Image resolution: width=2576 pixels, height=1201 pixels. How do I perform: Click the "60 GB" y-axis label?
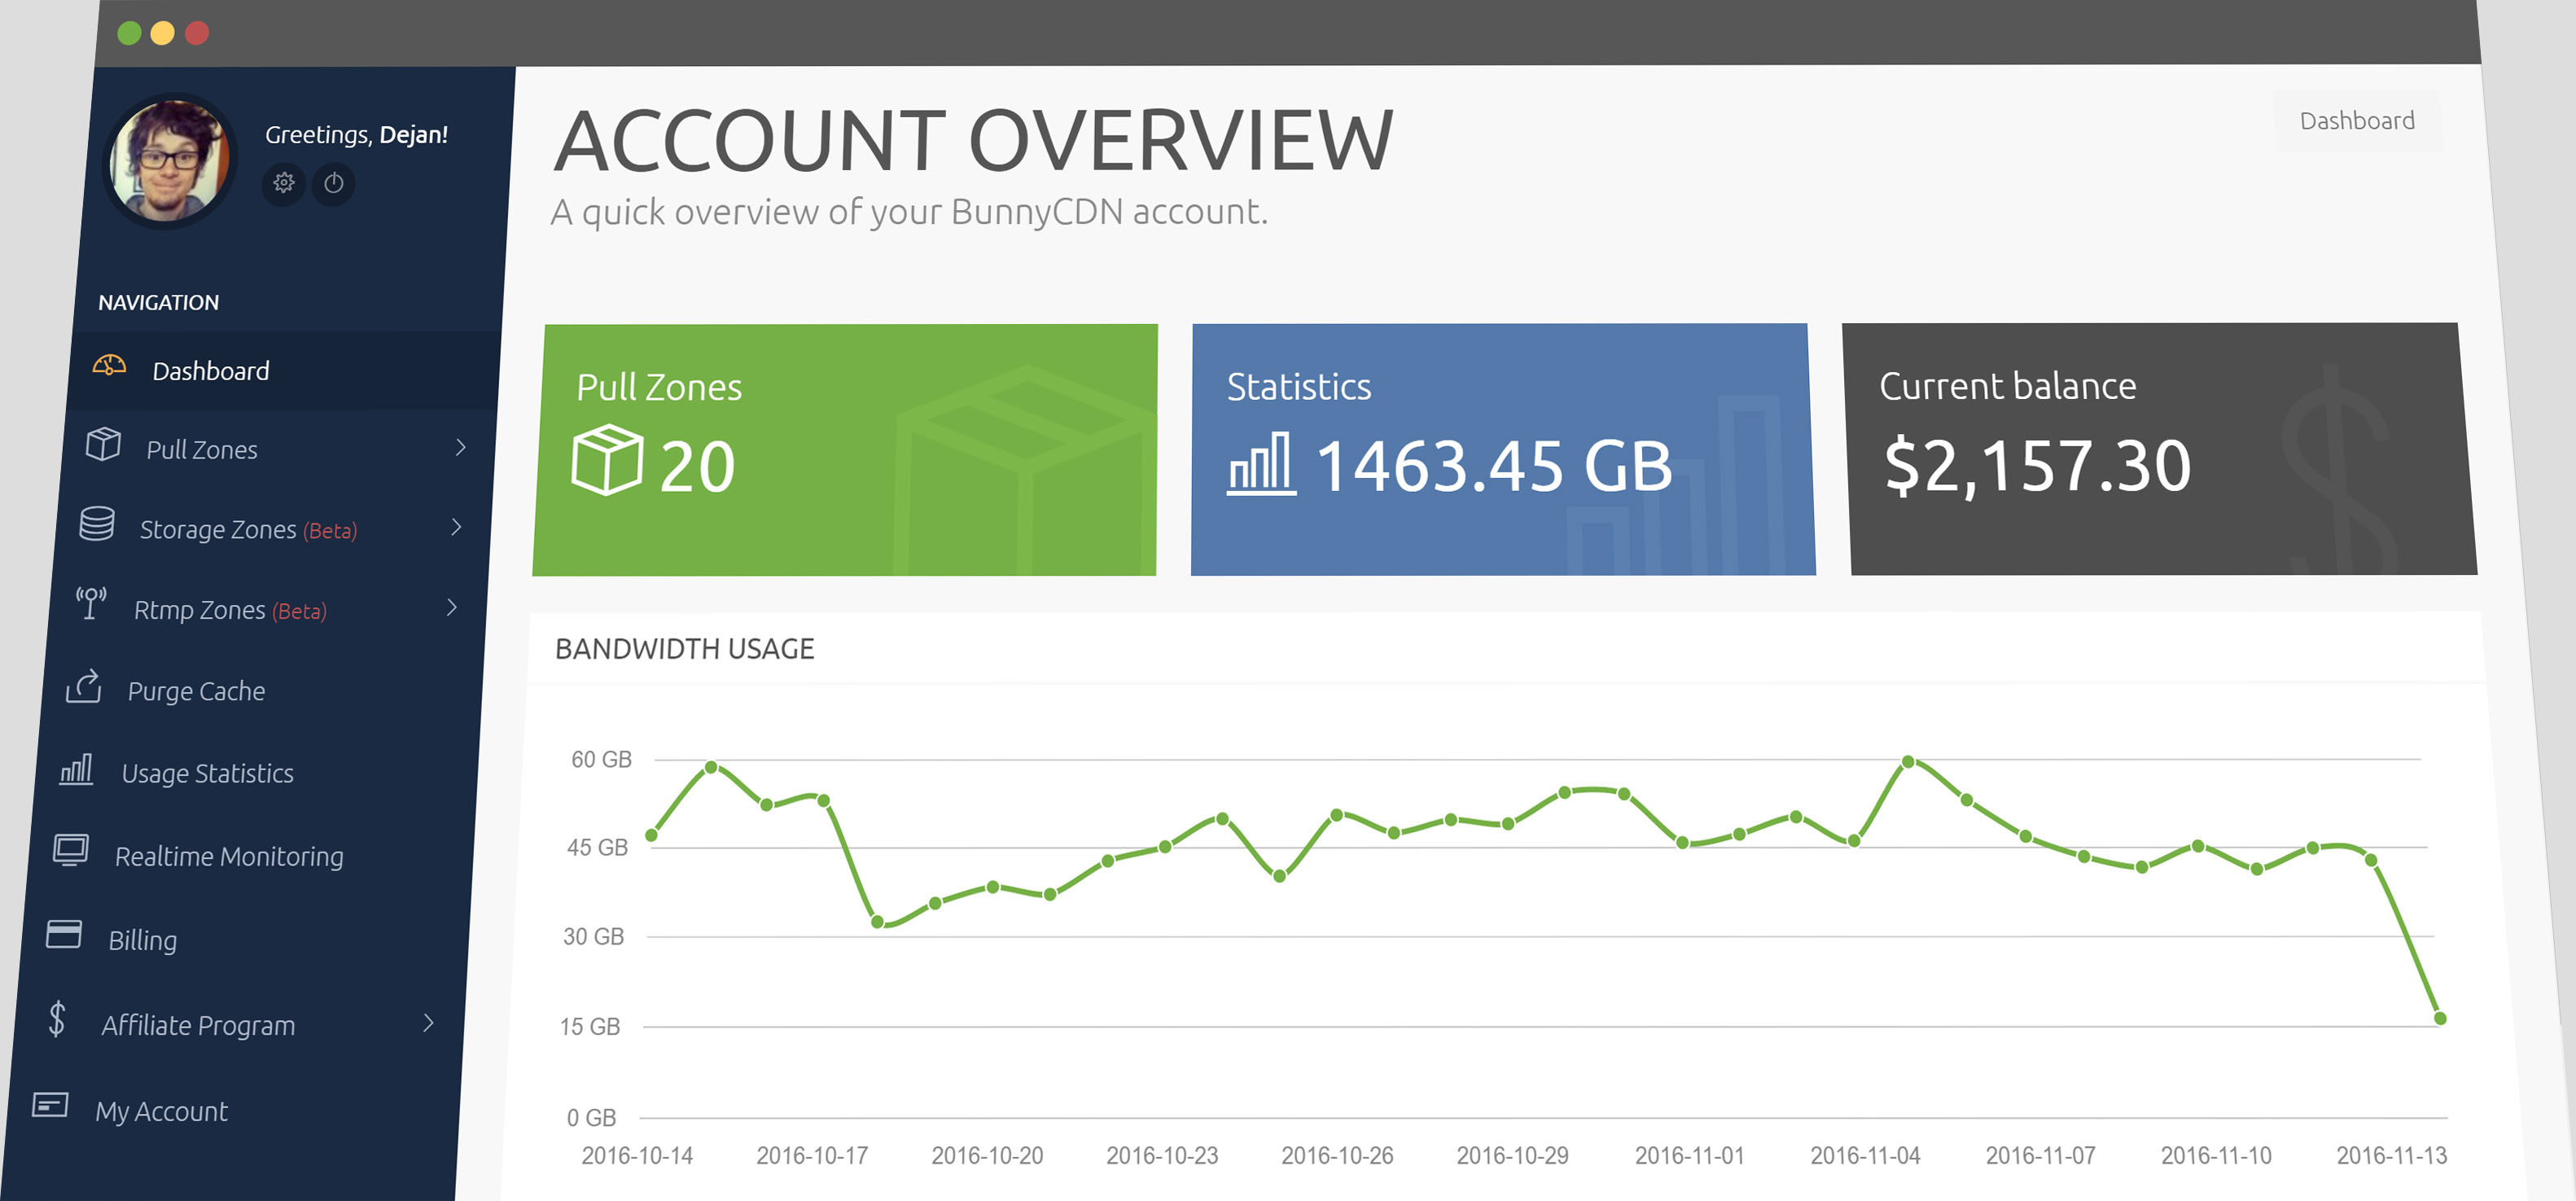[601, 759]
